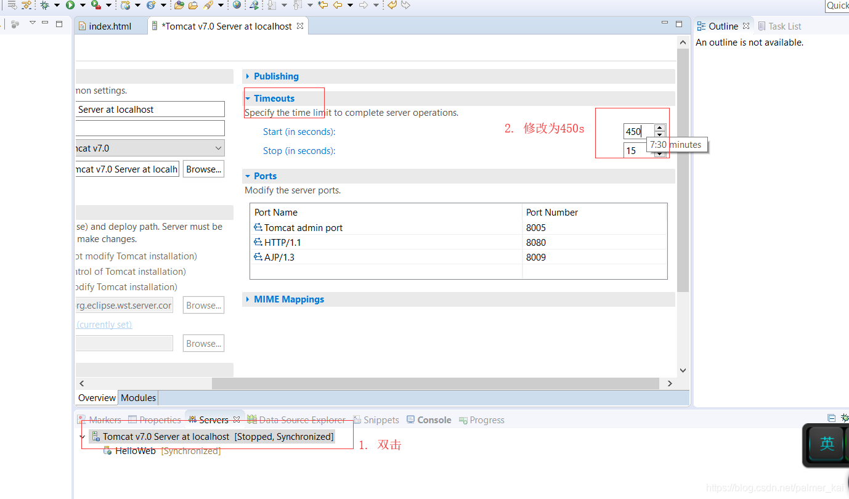This screenshot has height=499, width=849.
Task: Open the Back history dropdown arrow
Action: click(x=349, y=6)
